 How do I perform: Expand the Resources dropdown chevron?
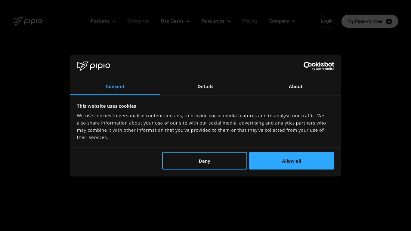click(x=229, y=21)
